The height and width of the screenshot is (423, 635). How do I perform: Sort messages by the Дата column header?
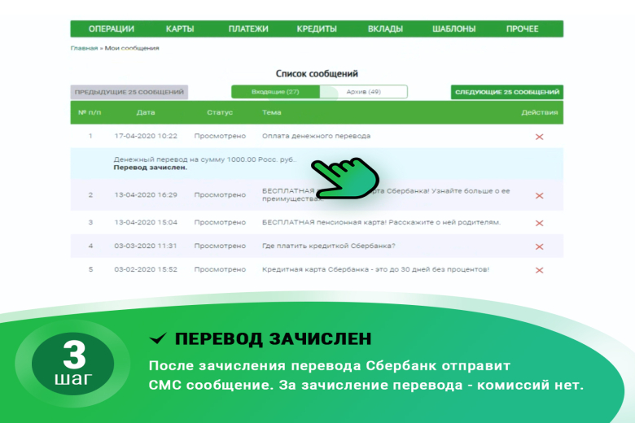pos(146,113)
